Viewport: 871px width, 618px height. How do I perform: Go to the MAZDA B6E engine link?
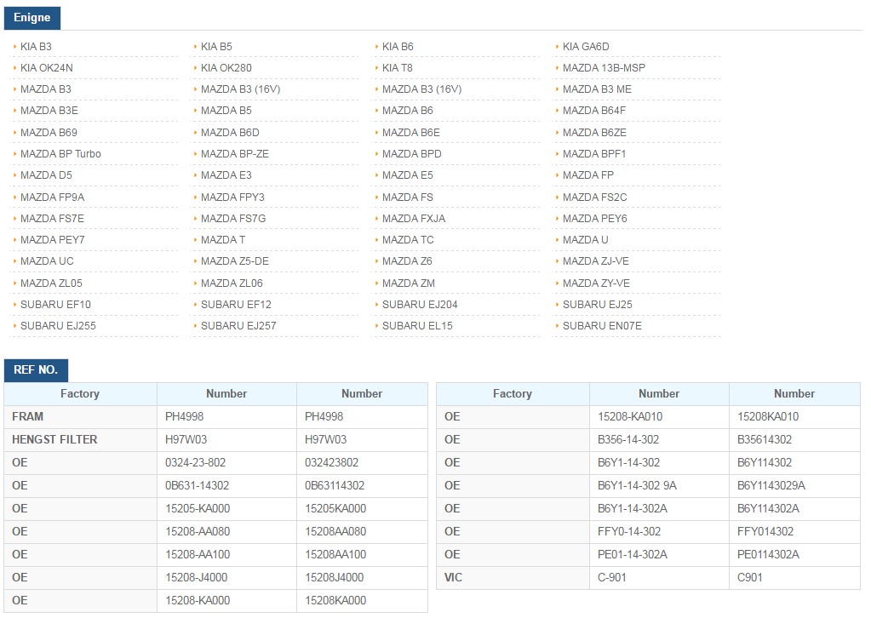[411, 133]
